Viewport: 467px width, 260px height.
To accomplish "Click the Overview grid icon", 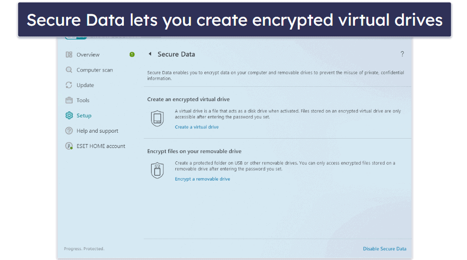I will (69, 55).
